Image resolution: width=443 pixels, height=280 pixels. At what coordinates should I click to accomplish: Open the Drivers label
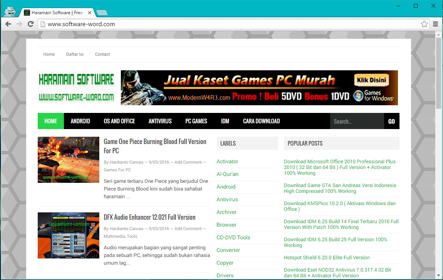click(x=225, y=276)
